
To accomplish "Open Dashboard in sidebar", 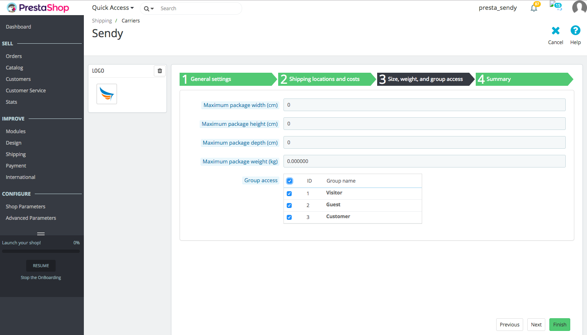I will pyautogui.click(x=18, y=27).
